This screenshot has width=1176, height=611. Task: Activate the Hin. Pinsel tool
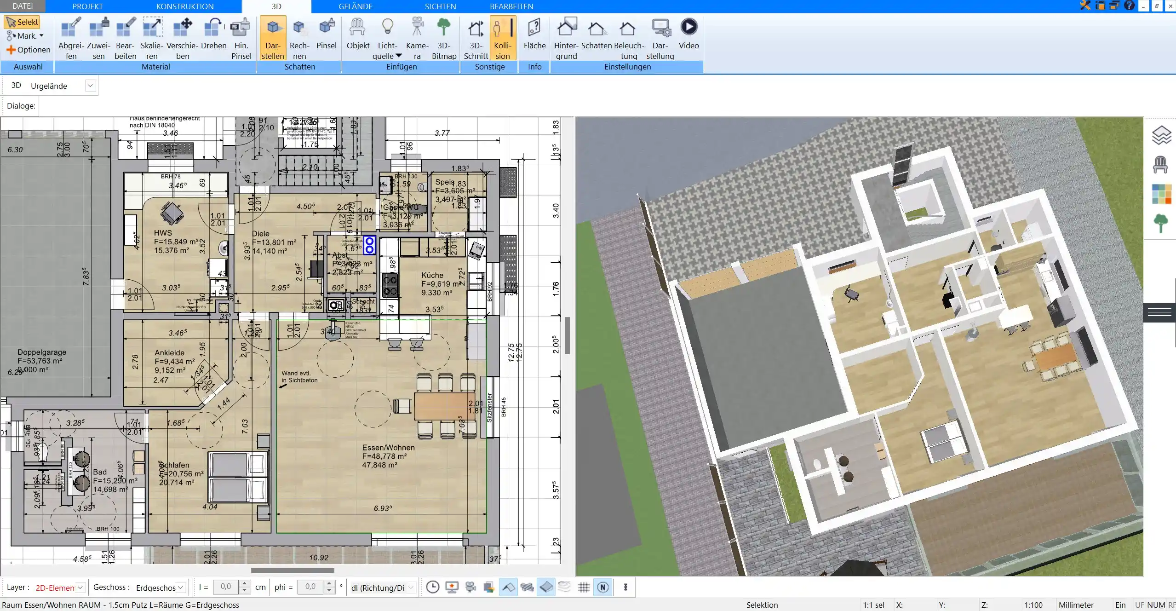point(241,38)
